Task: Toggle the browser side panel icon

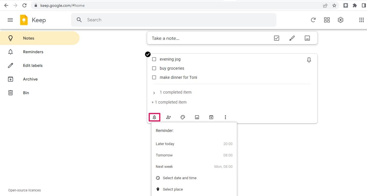Action: [x=364, y=5]
